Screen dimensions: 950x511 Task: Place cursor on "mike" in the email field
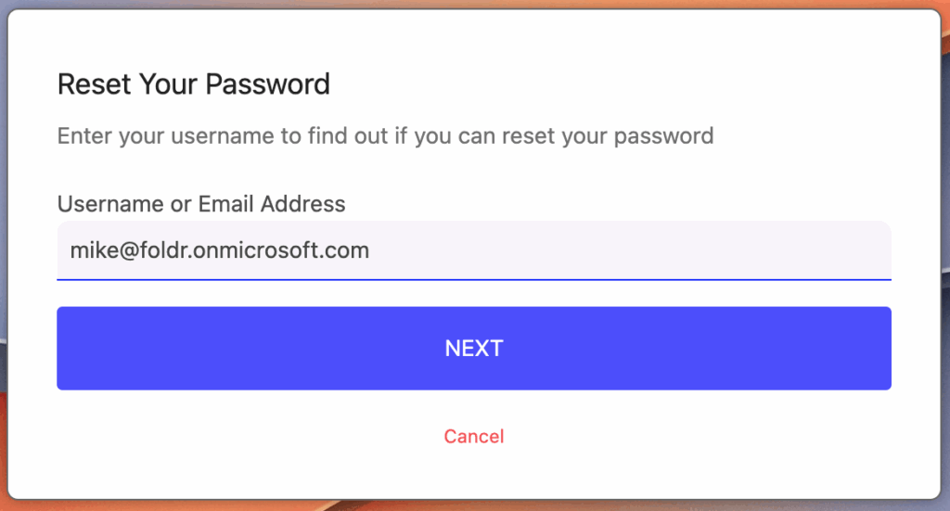(x=89, y=250)
